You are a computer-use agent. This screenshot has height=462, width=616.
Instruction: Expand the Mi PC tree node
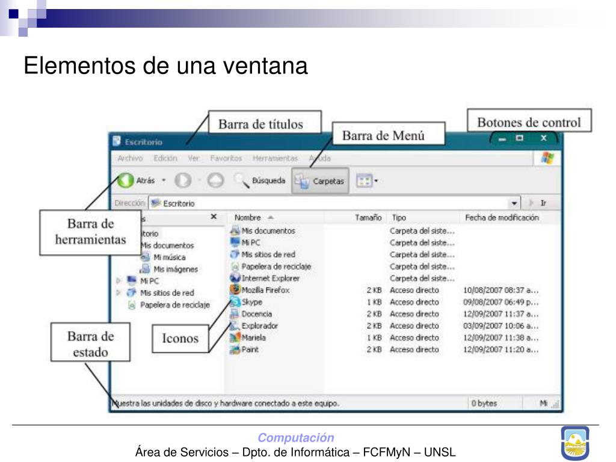[x=119, y=280]
